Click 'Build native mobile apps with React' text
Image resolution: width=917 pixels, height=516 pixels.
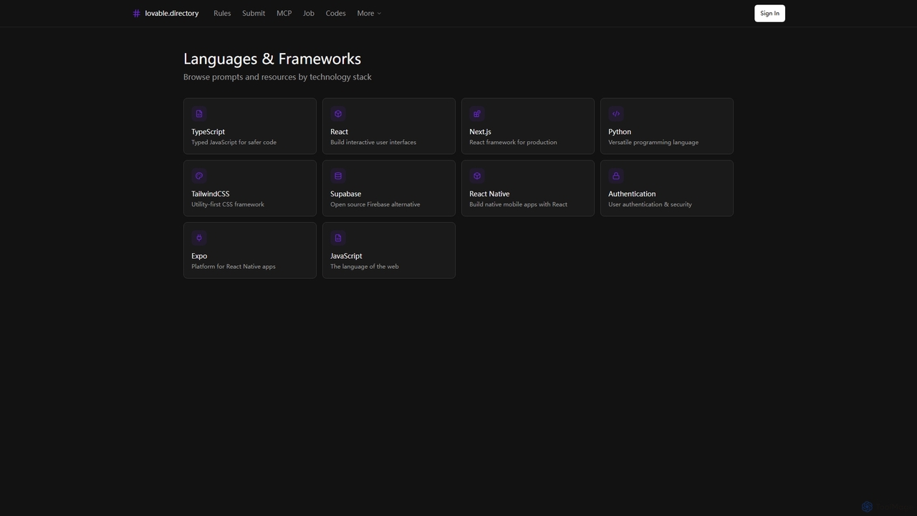518,204
